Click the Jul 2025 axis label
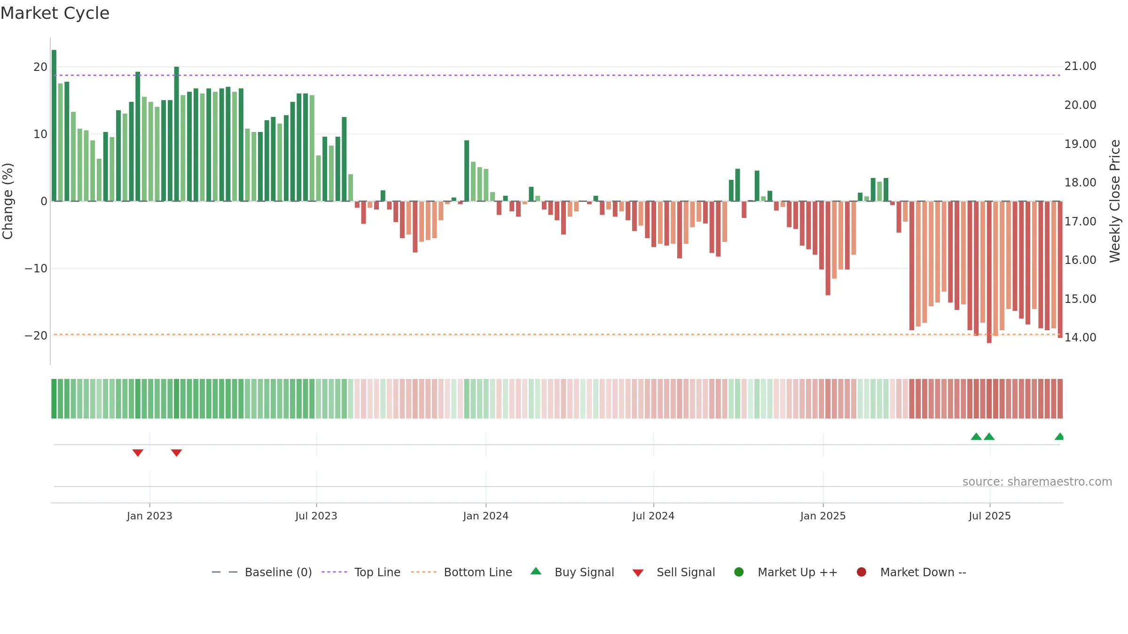This screenshot has height=634, width=1128. coord(990,516)
